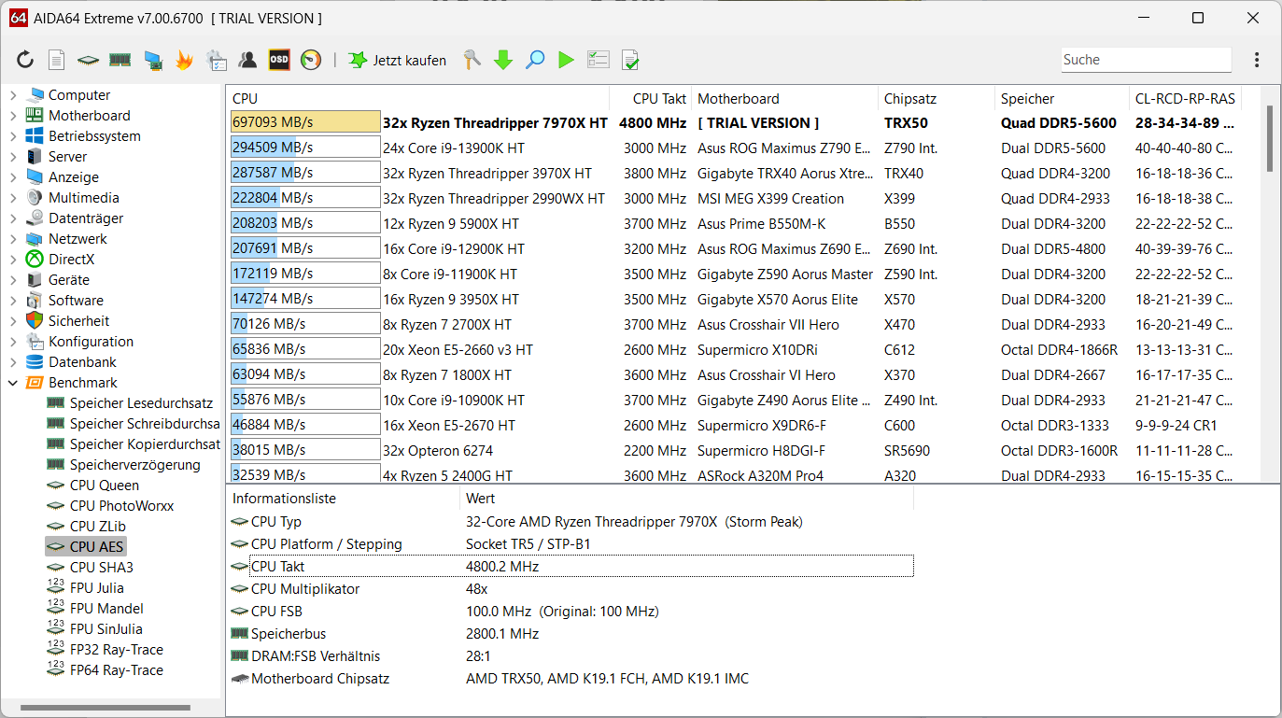Image resolution: width=1282 pixels, height=718 pixels.
Task: Expand the Netzwerk tree node
Action: point(13,239)
